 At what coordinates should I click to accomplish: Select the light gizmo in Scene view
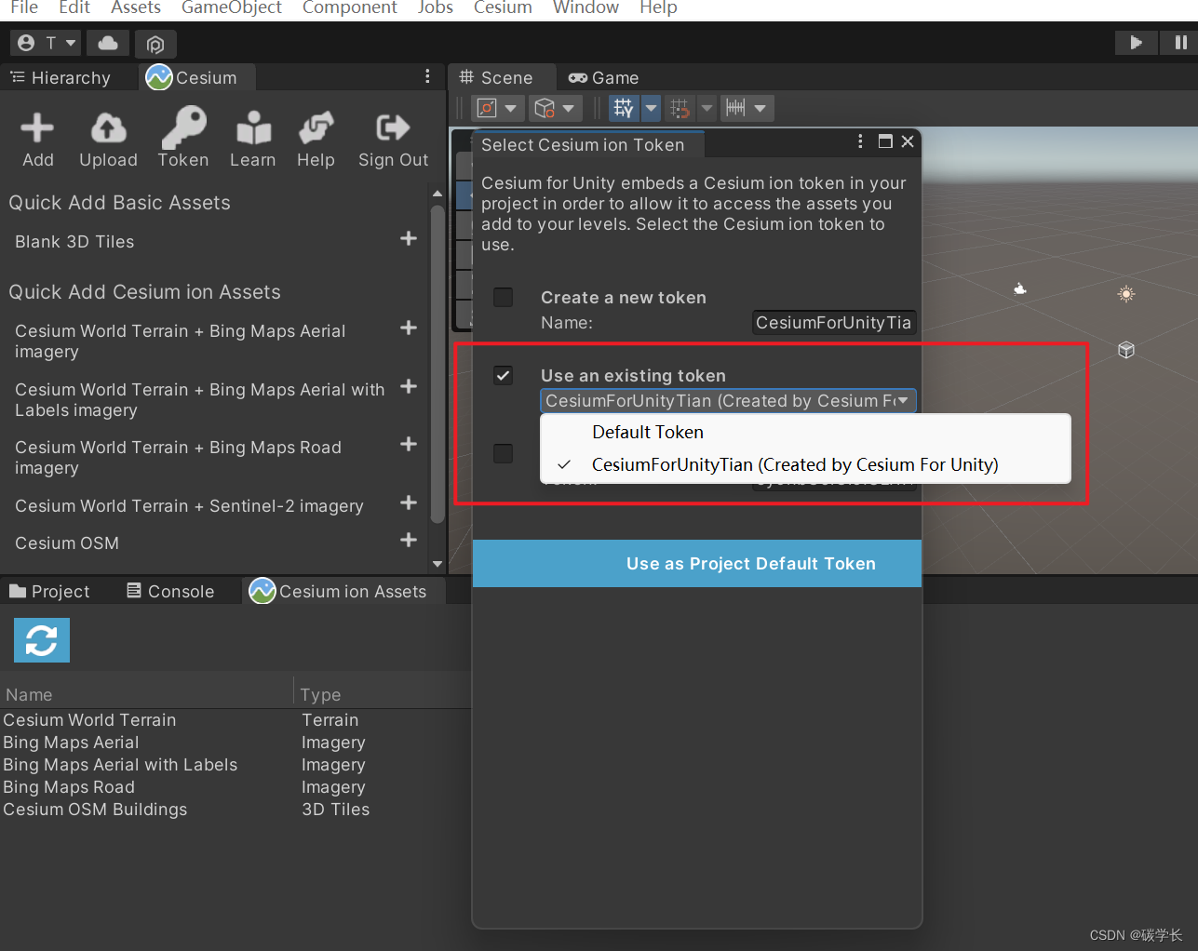coord(1126,294)
